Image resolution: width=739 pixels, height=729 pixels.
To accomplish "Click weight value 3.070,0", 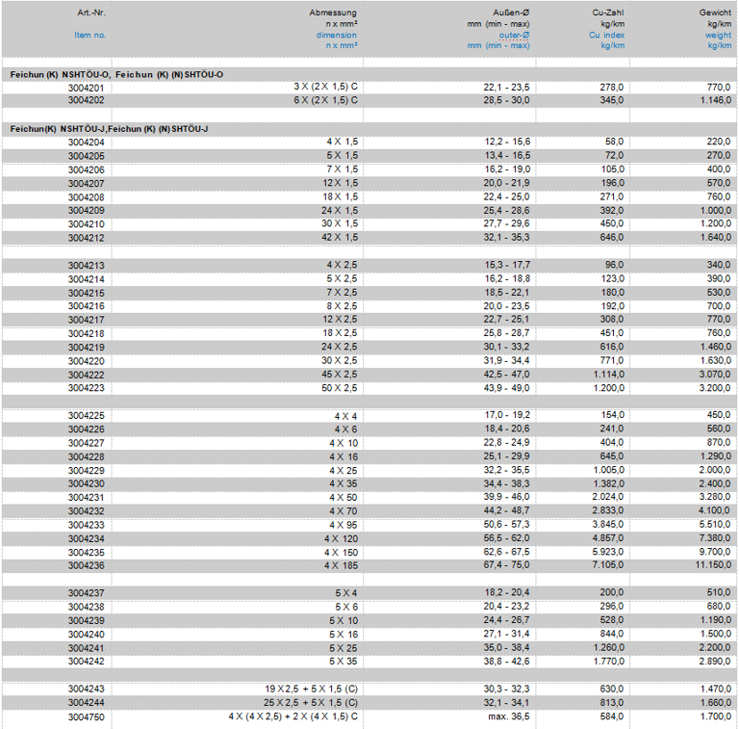I will pyautogui.click(x=716, y=375).
